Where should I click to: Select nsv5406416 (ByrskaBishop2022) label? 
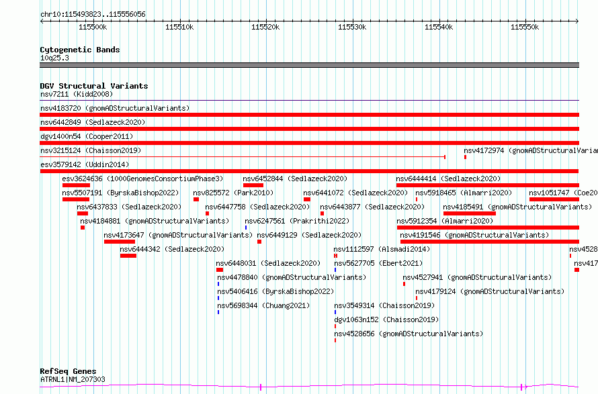point(275,291)
